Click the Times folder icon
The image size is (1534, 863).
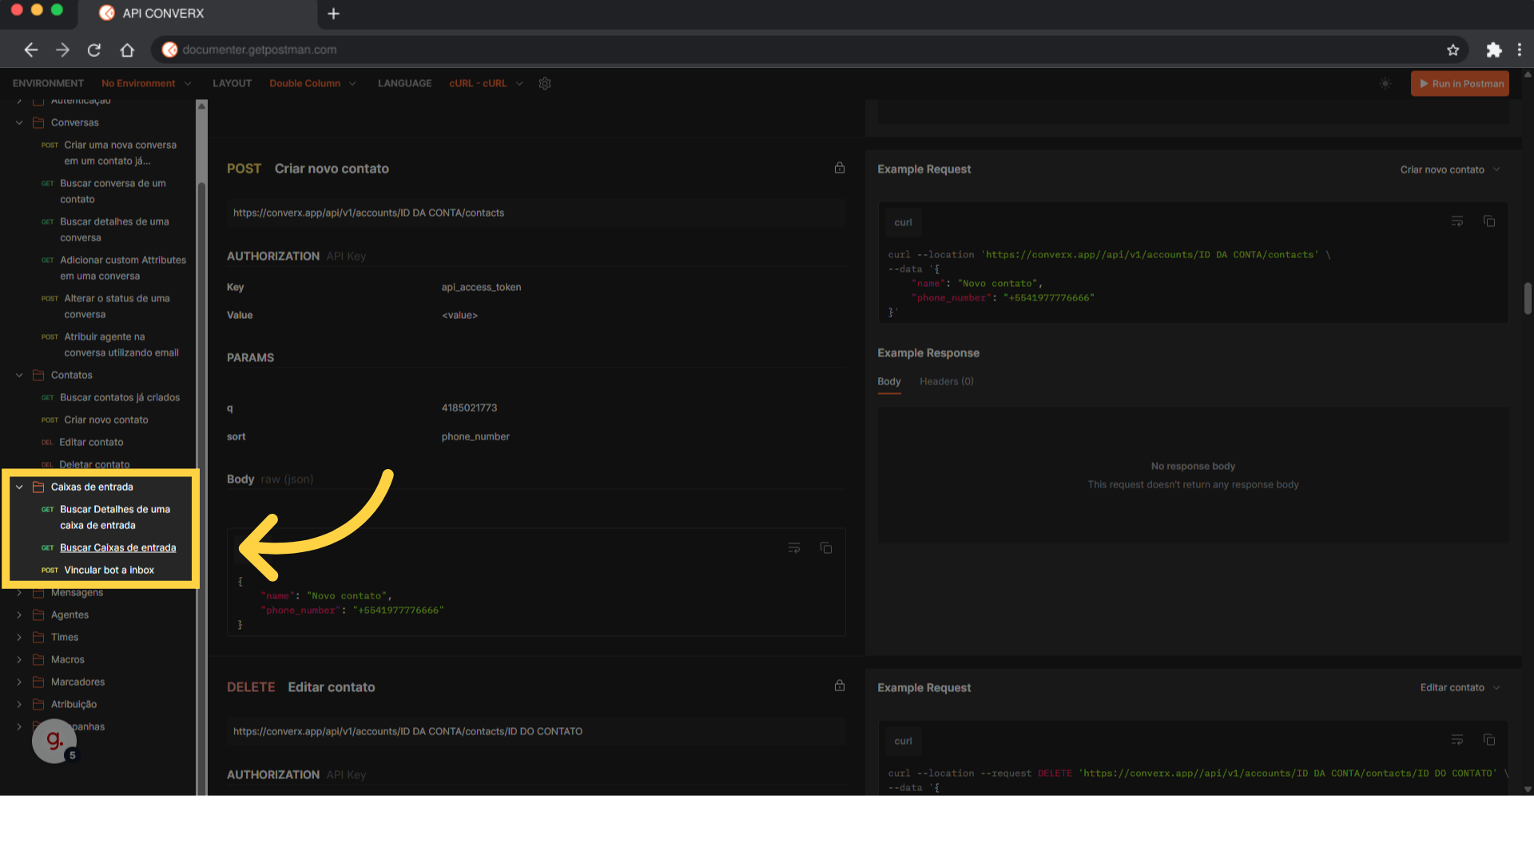[38, 637]
